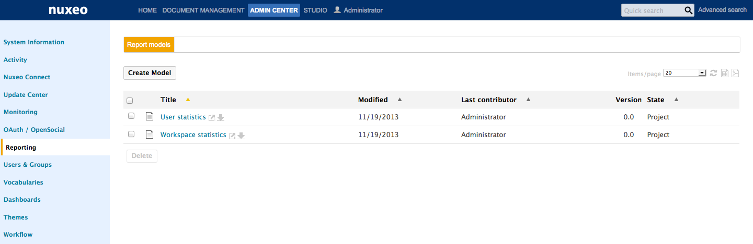Export the list as a spreadsheet
The width and height of the screenshot is (753, 244).
click(725, 74)
